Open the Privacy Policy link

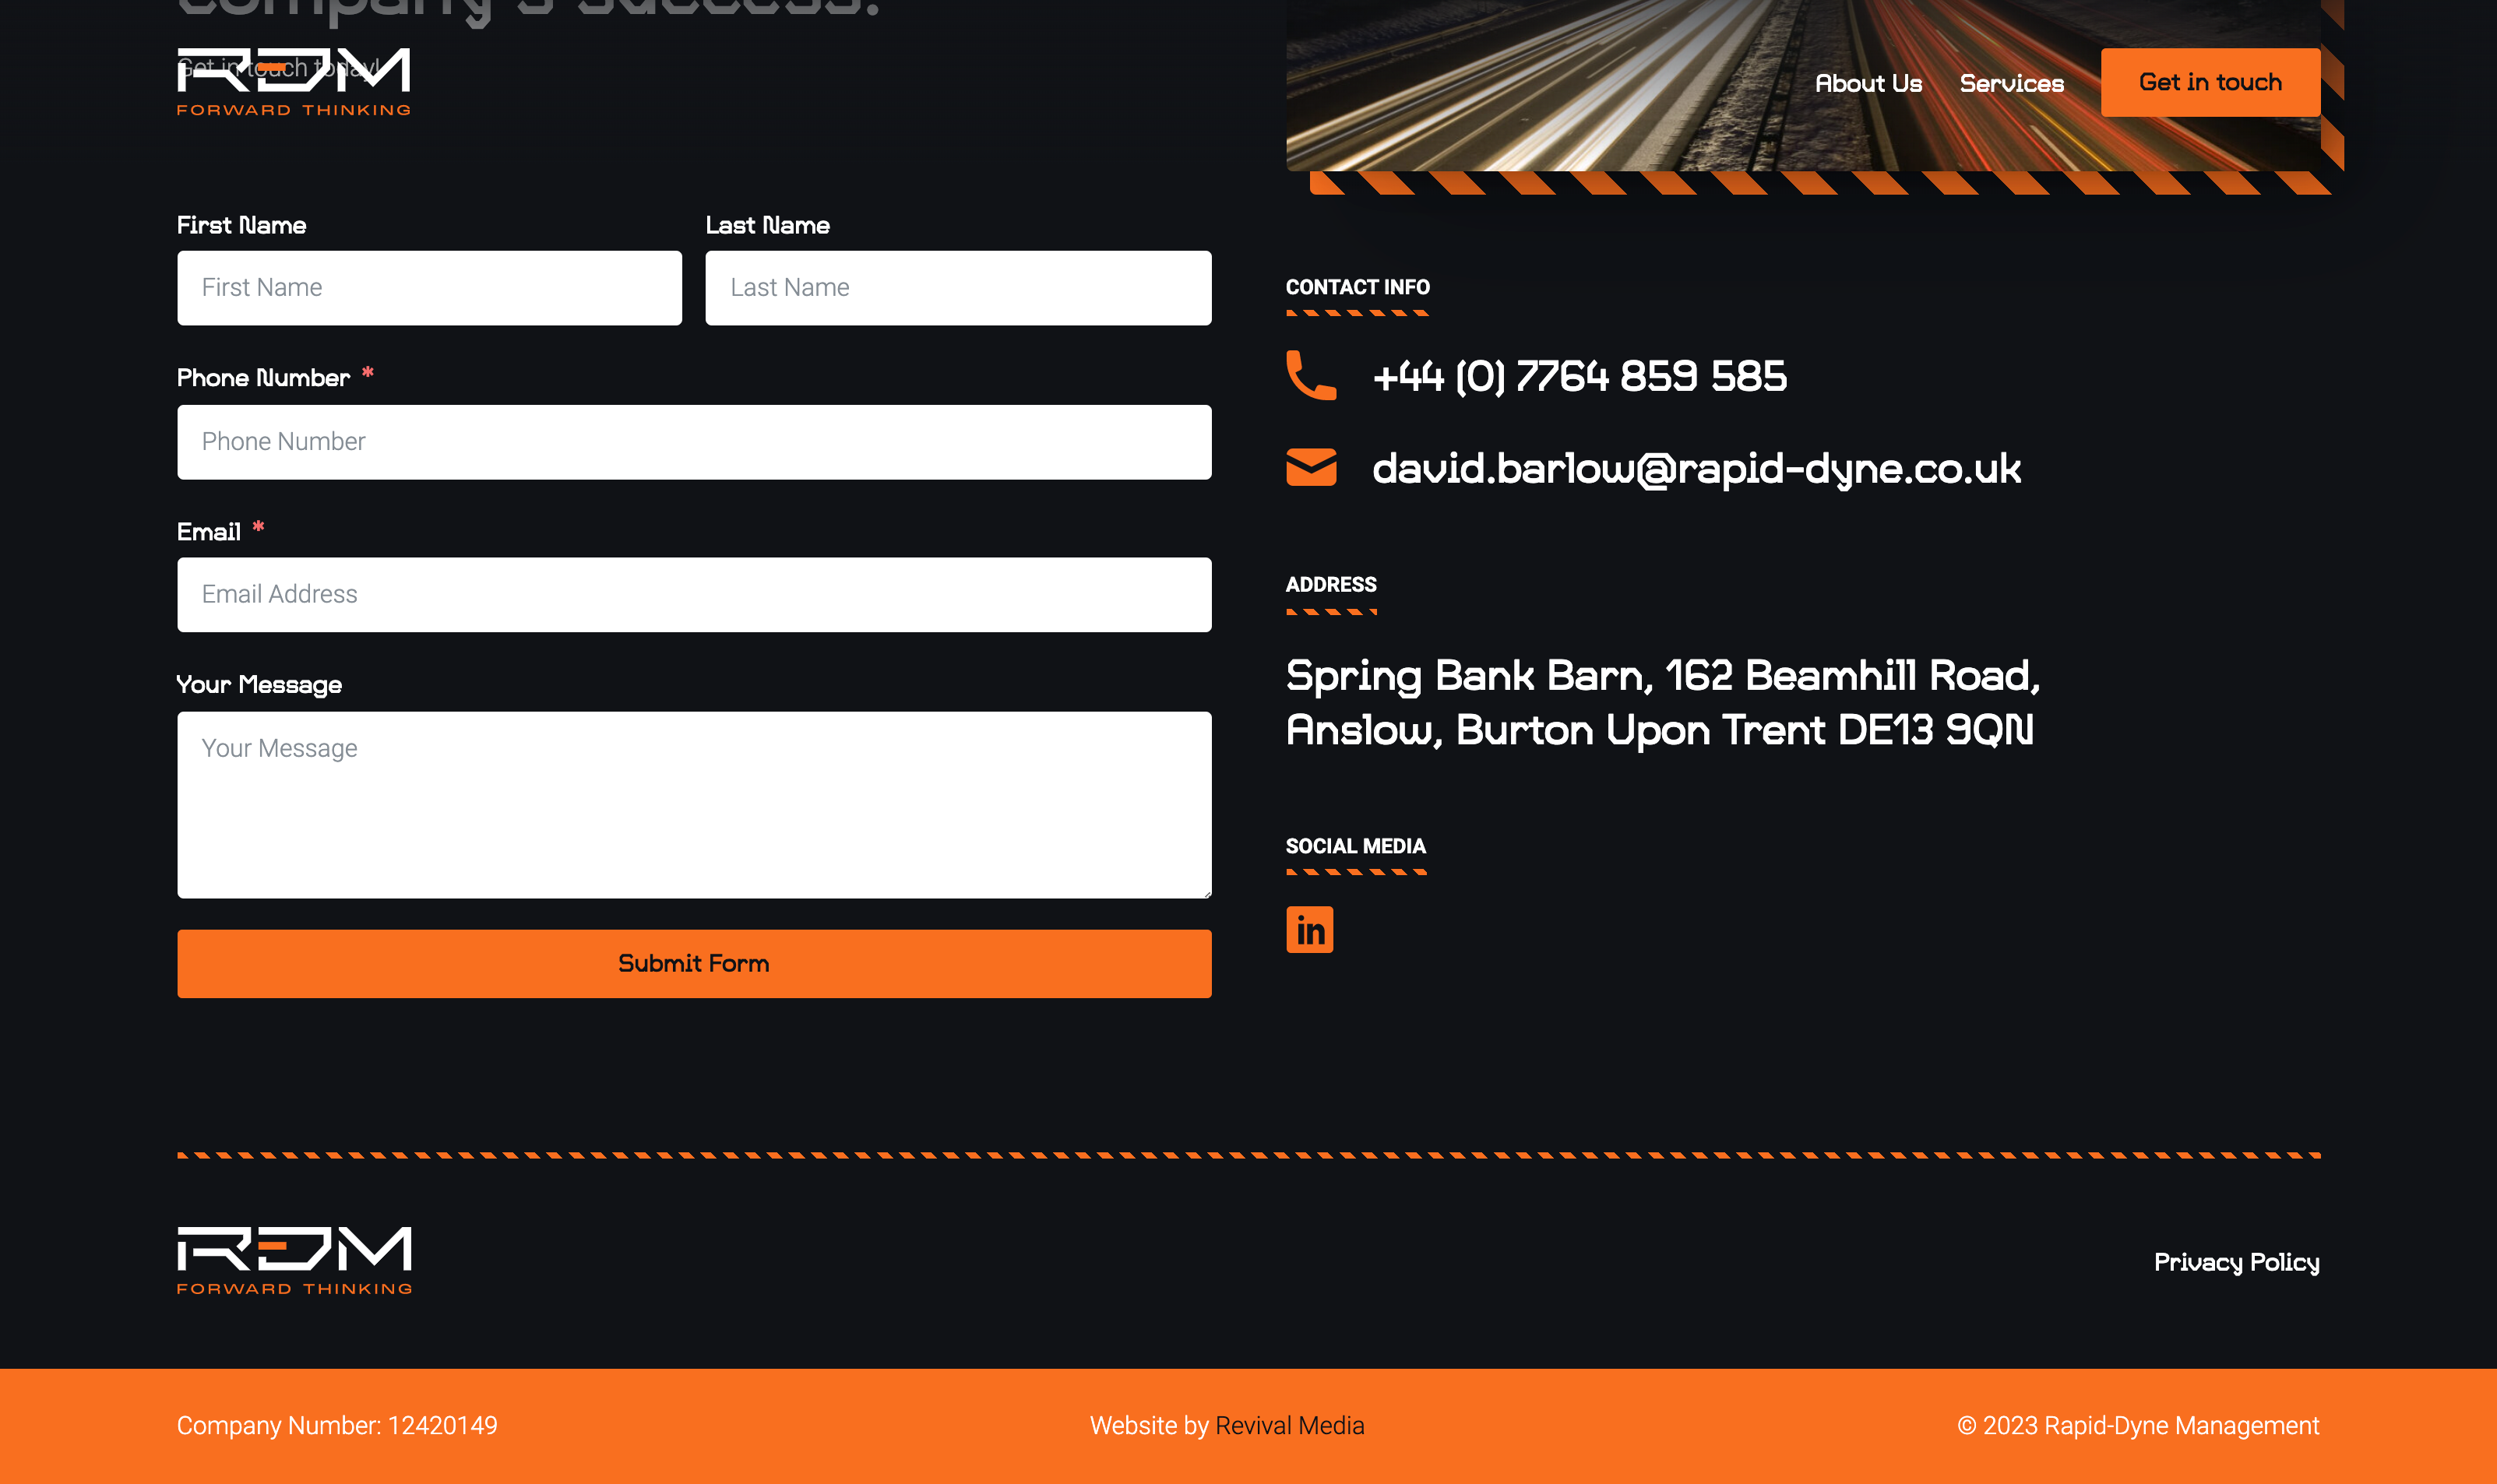(2236, 1262)
